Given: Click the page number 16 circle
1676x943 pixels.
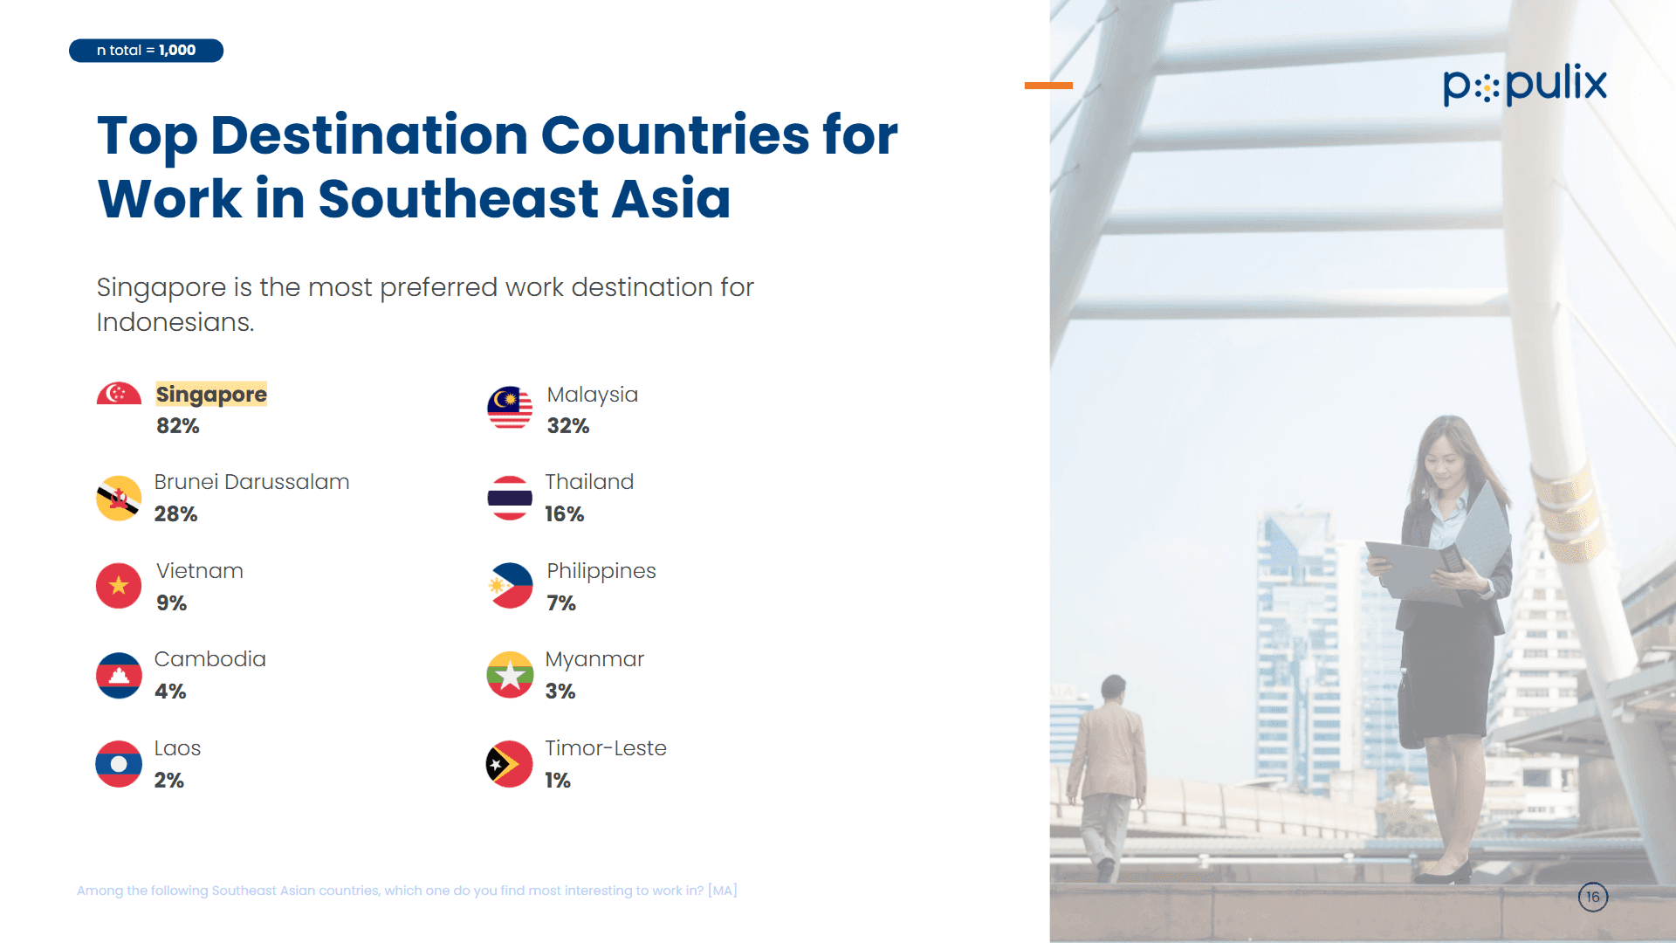Looking at the screenshot, I should click(x=1593, y=897).
